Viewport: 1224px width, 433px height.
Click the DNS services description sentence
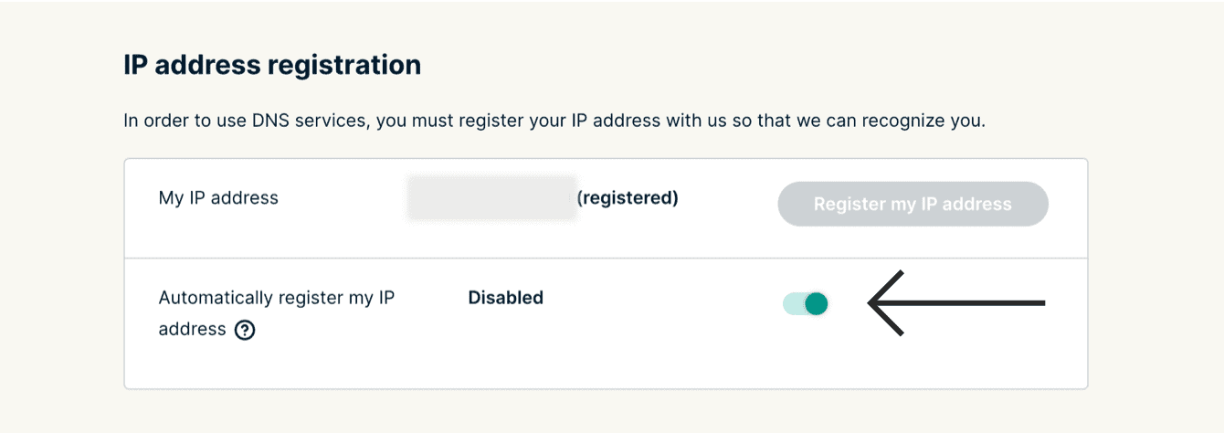554,121
